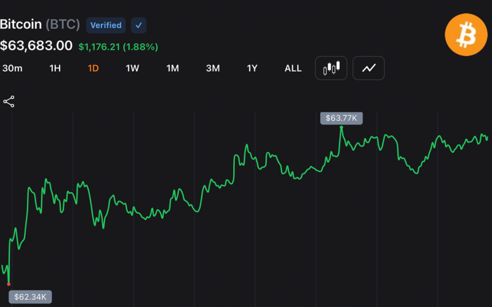The image size is (492, 307).
Task: Switch to candlestick chart view
Action: [x=331, y=68]
